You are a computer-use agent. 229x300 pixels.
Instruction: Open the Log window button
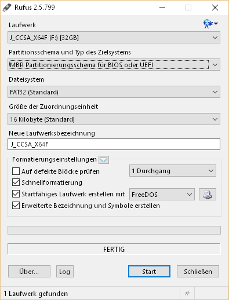tap(65, 272)
